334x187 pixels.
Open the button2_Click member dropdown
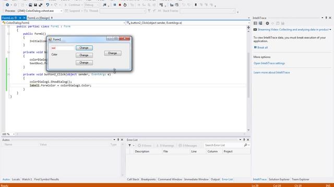click(188, 23)
